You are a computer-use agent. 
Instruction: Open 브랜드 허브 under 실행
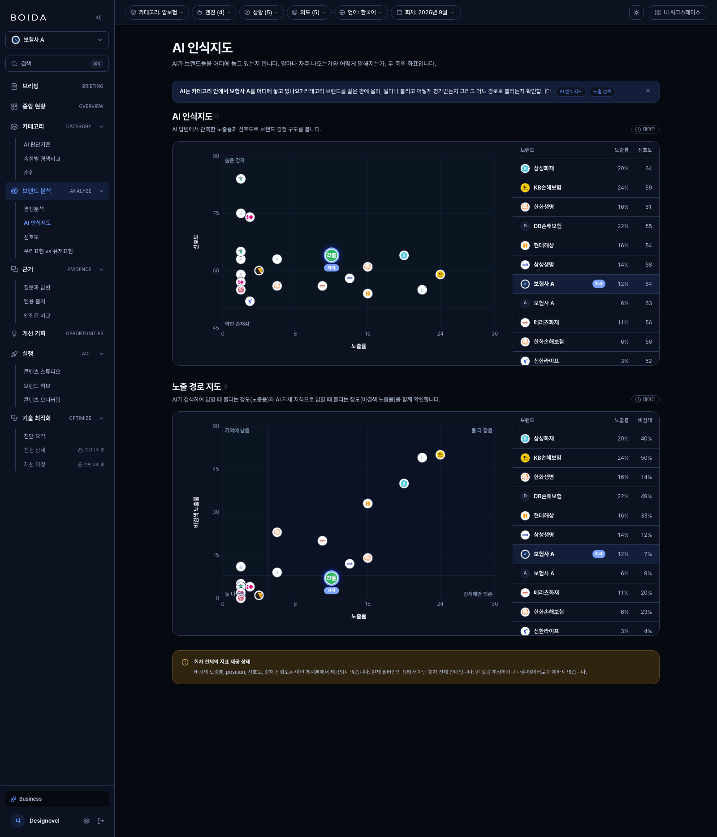point(37,386)
